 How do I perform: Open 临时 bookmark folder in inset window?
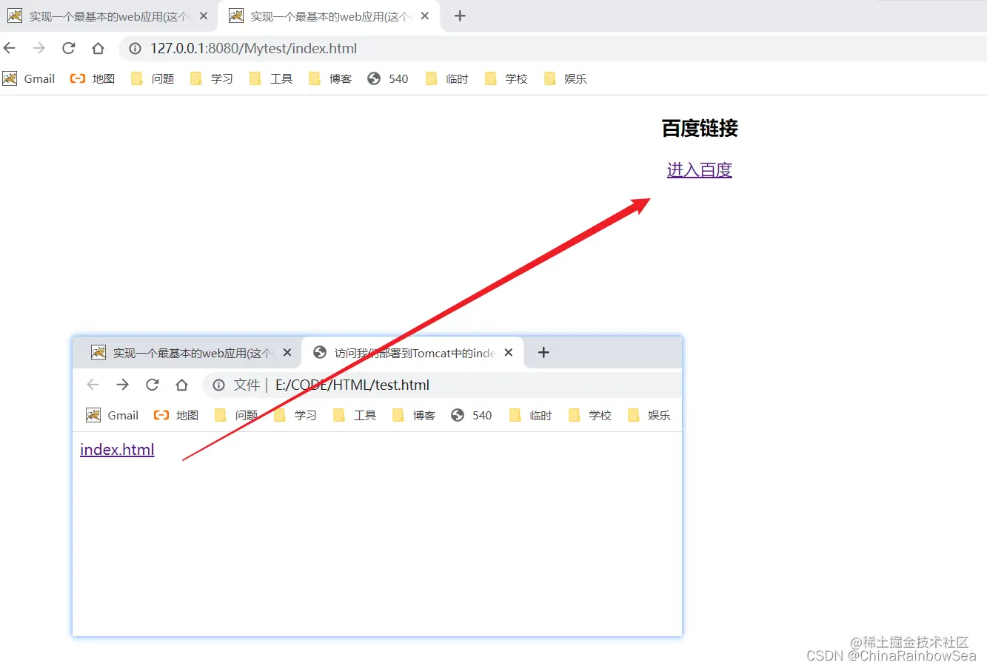(x=531, y=415)
